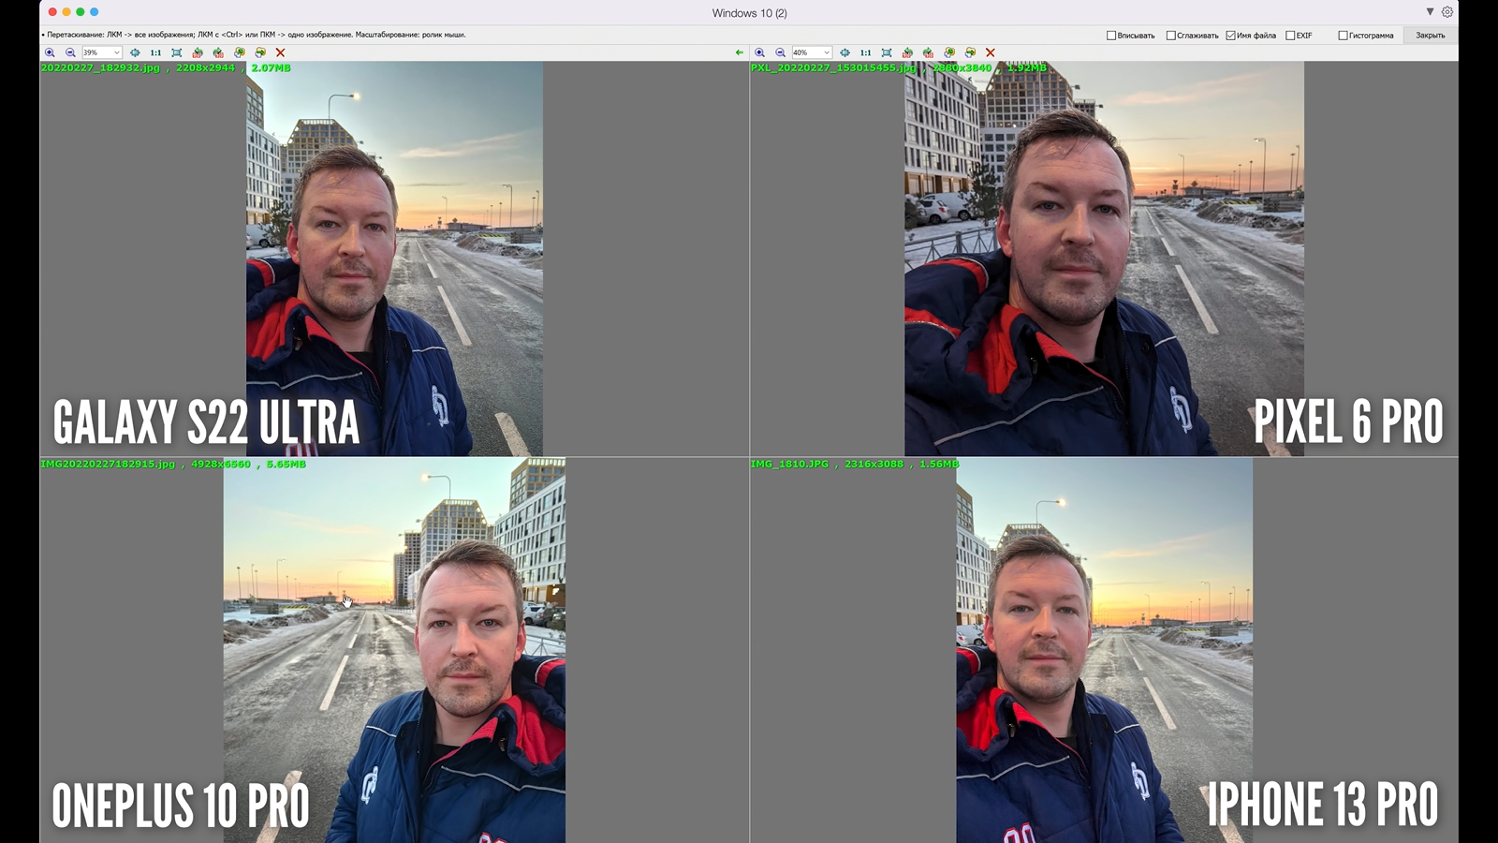
Task: Zoom in on the right pane image
Action: pyautogui.click(x=759, y=52)
